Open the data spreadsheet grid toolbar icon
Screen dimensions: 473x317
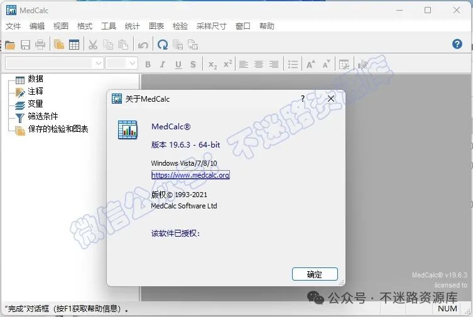tap(74, 45)
